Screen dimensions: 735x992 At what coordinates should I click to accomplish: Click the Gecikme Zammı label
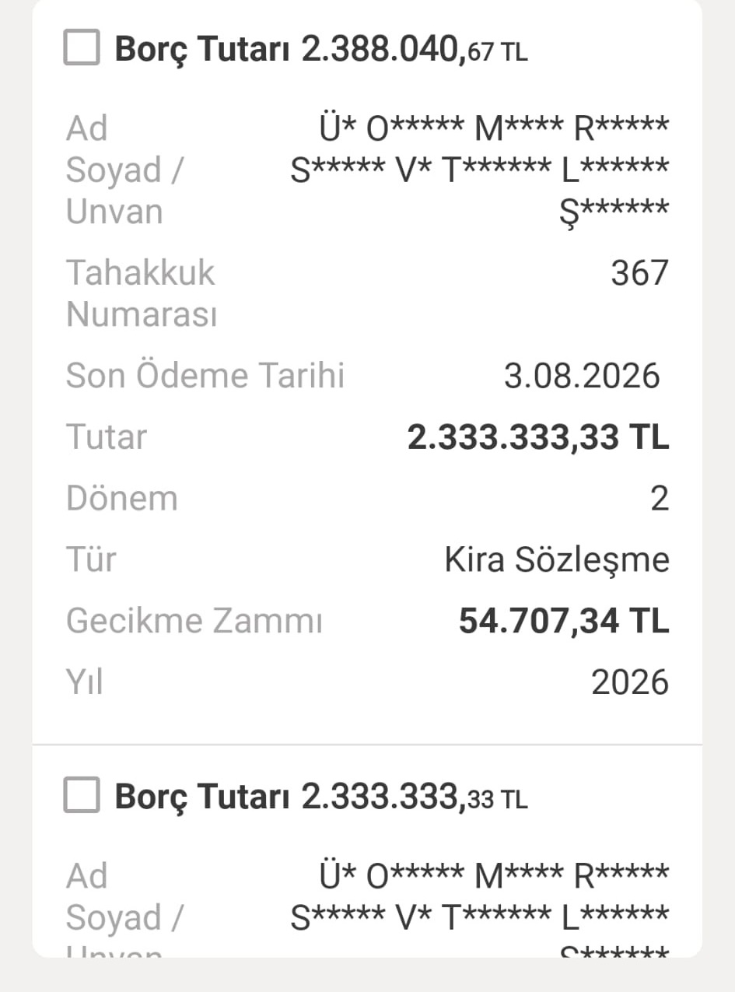coord(194,621)
